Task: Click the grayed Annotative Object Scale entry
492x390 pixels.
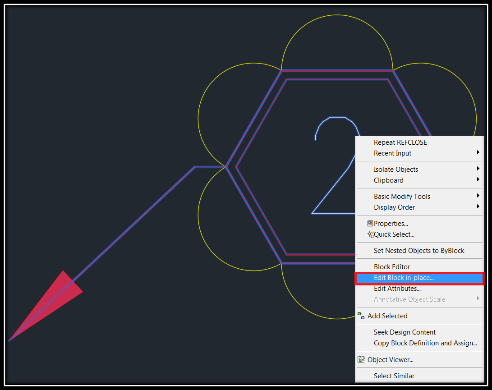Action: 419,299
